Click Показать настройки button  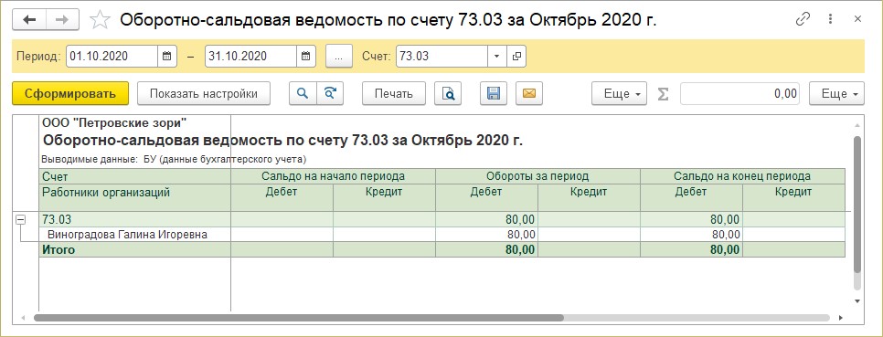coord(204,93)
